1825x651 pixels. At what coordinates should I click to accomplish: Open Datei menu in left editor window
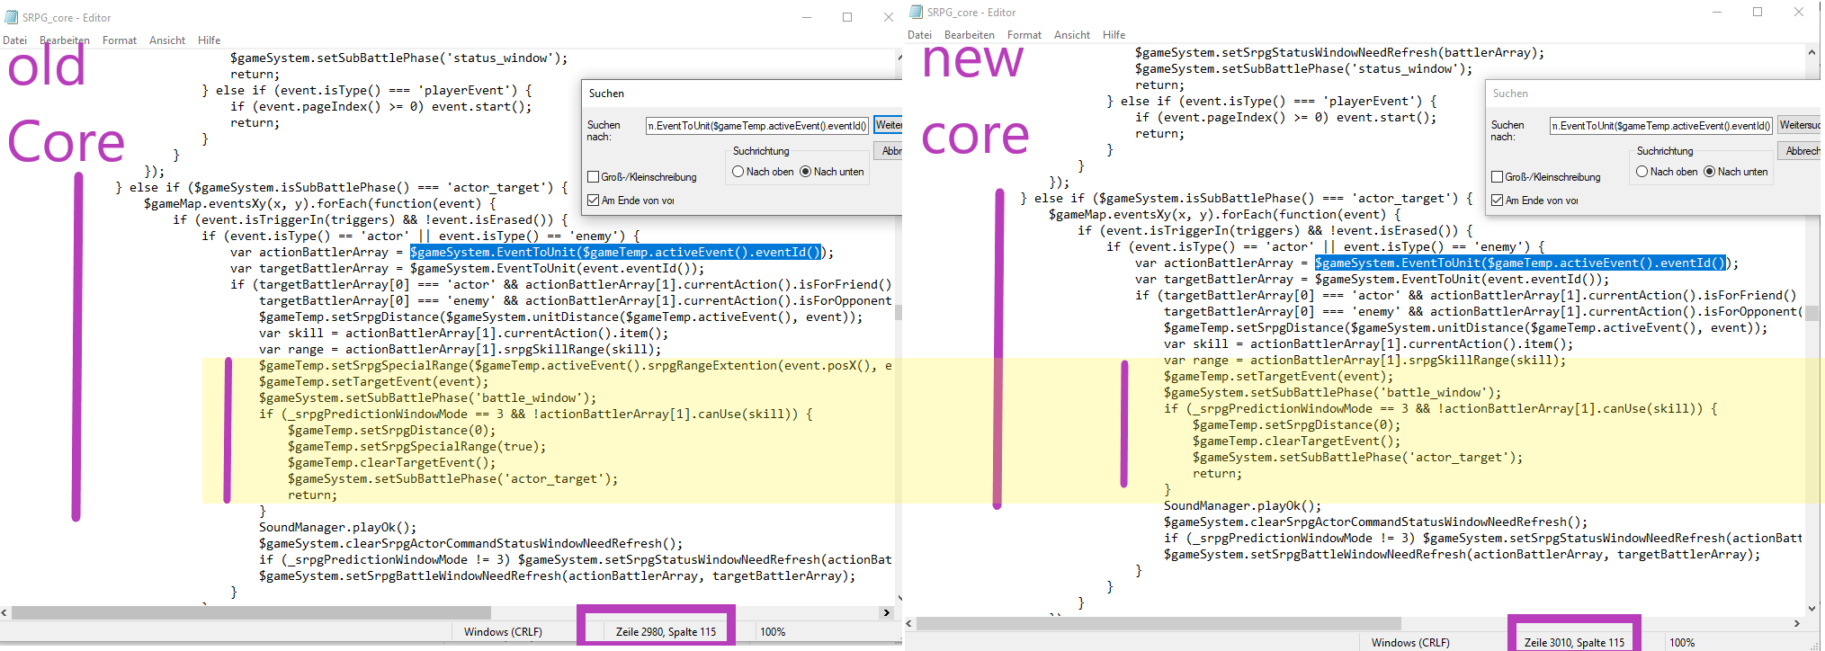14,40
